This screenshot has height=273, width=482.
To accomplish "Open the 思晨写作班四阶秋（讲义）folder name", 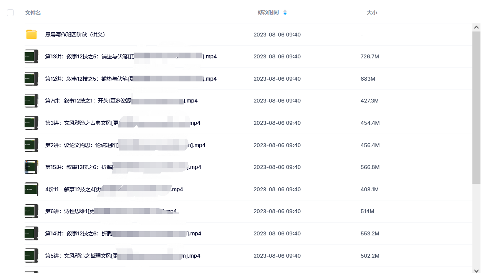I will pyautogui.click(x=75, y=35).
